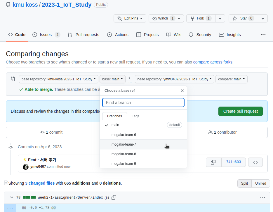The height and width of the screenshot is (212, 273).
Task: Open the Insights tab
Action: [230, 35]
